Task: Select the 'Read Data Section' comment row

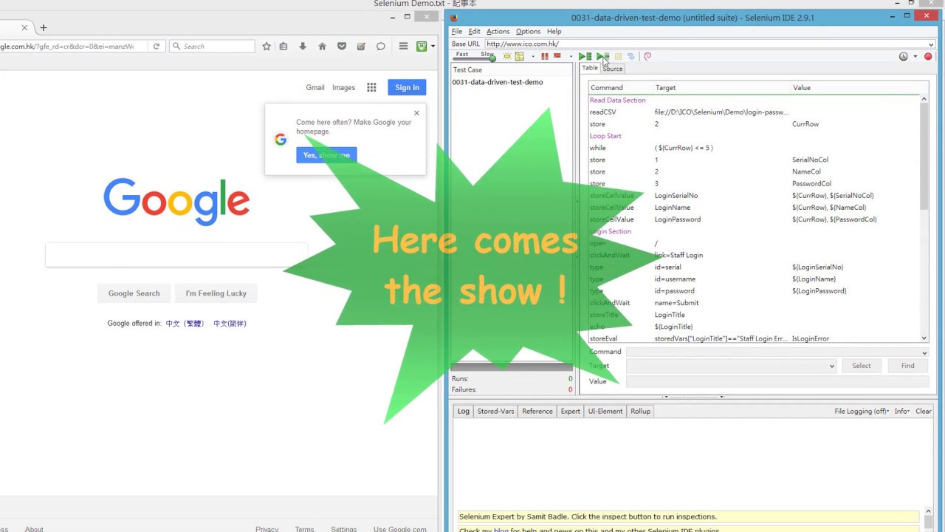Action: point(753,100)
